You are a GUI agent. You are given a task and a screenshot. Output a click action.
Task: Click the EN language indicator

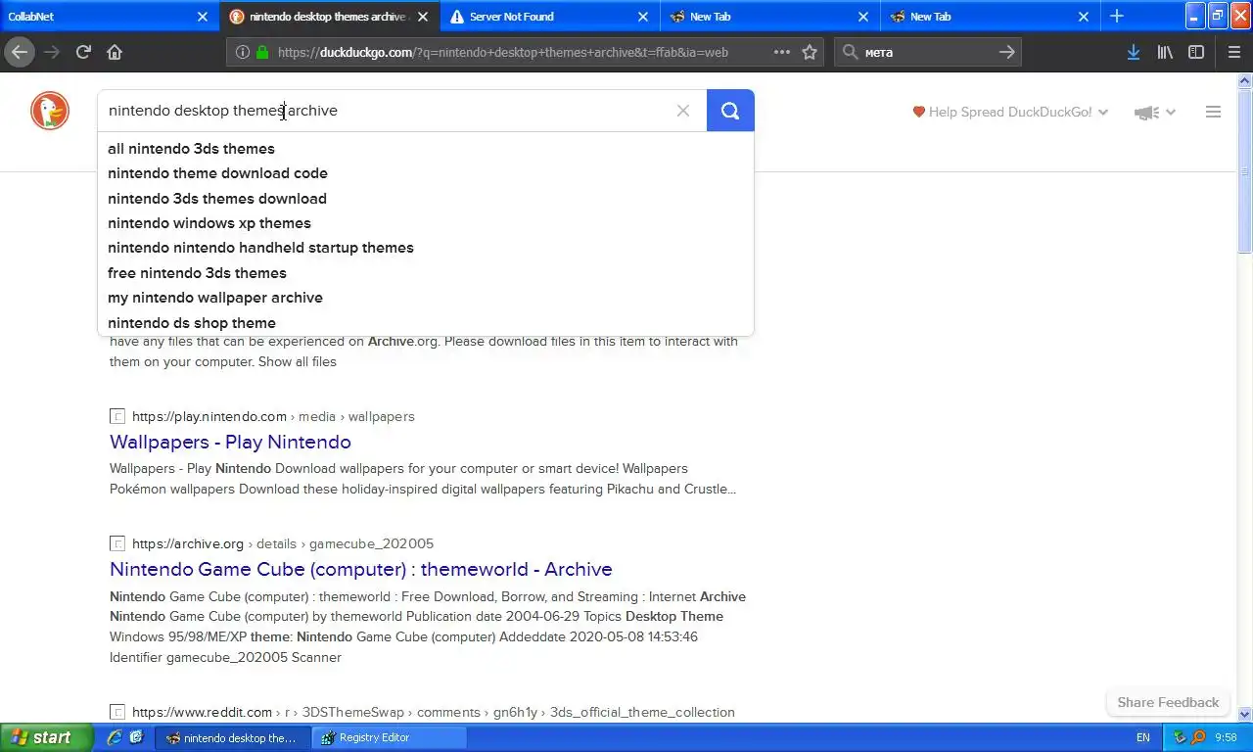click(x=1143, y=737)
